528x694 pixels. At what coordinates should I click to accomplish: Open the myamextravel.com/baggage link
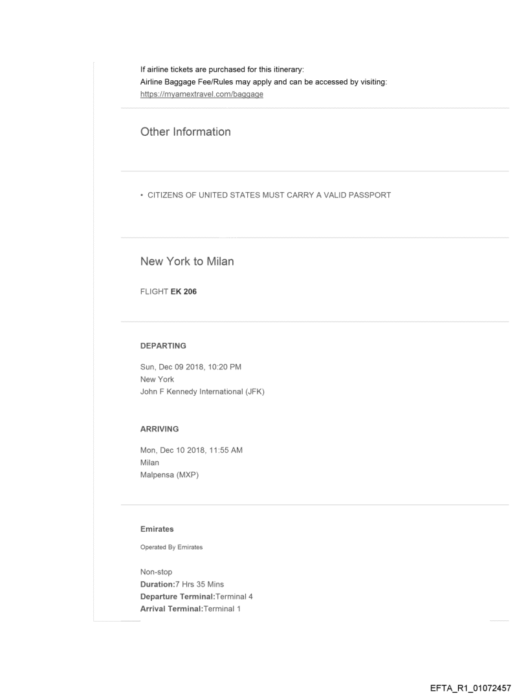coord(201,94)
